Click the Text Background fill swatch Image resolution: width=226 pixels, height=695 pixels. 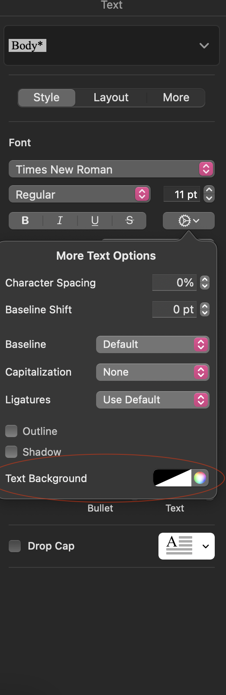172,478
